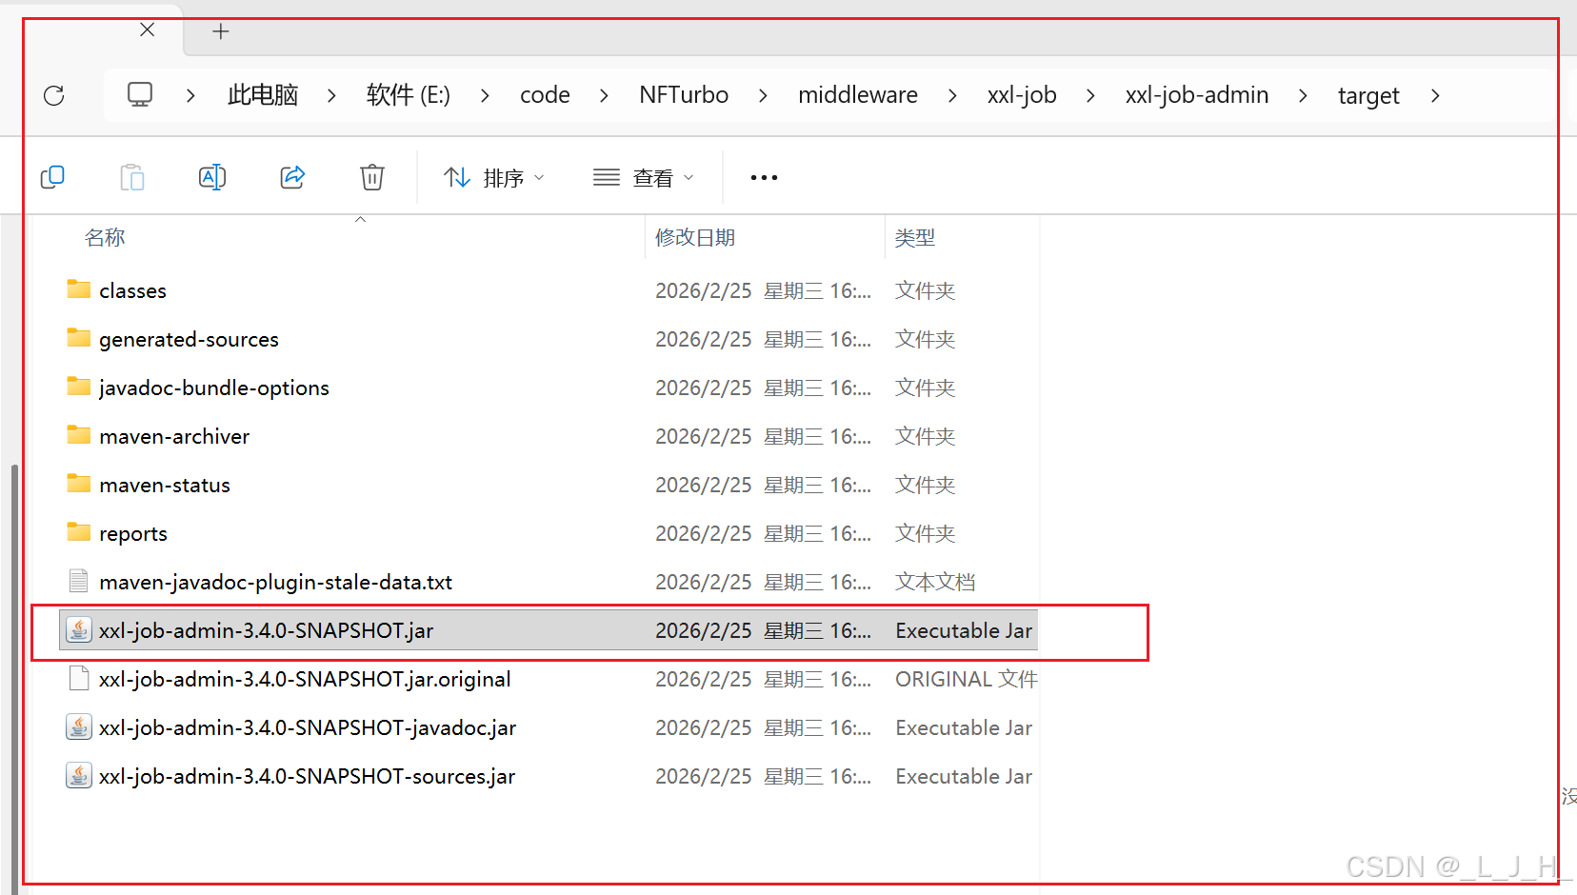Click the 文本文档 type cell

click(935, 582)
